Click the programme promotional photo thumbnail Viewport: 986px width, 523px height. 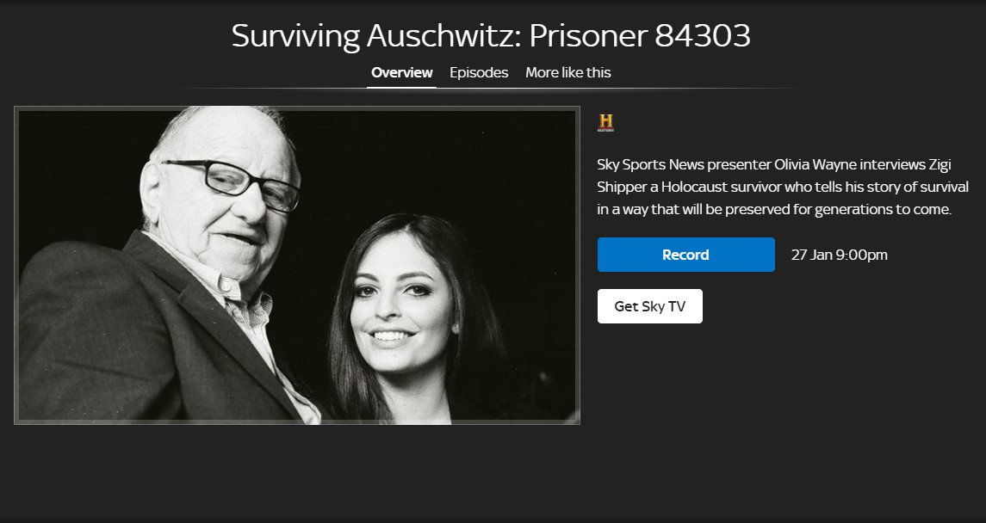pyautogui.click(x=297, y=265)
